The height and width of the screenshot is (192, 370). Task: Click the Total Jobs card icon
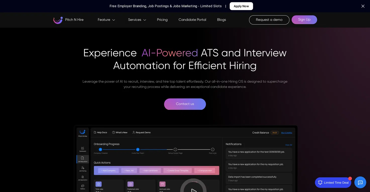98,184
